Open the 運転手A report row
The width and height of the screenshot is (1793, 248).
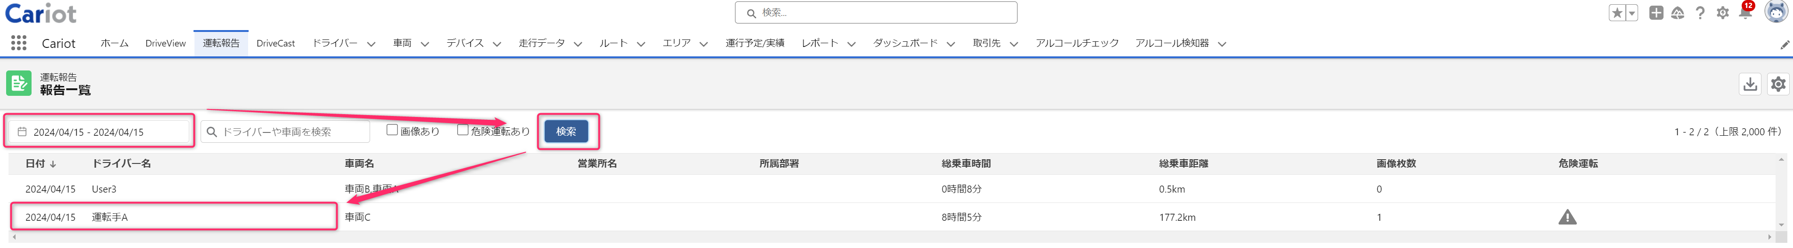(x=891, y=217)
